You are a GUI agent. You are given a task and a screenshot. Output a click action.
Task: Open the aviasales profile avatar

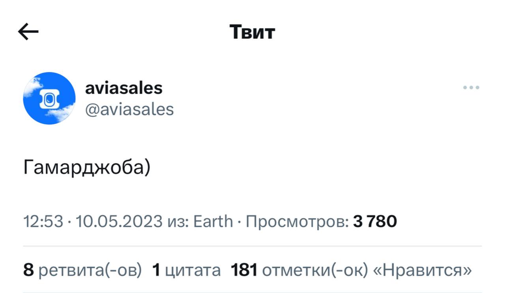pyautogui.click(x=49, y=98)
